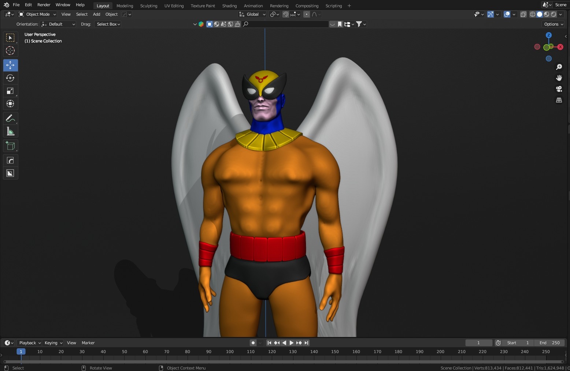This screenshot has height=371, width=570.
Task: Open the File menu
Action: click(16, 5)
